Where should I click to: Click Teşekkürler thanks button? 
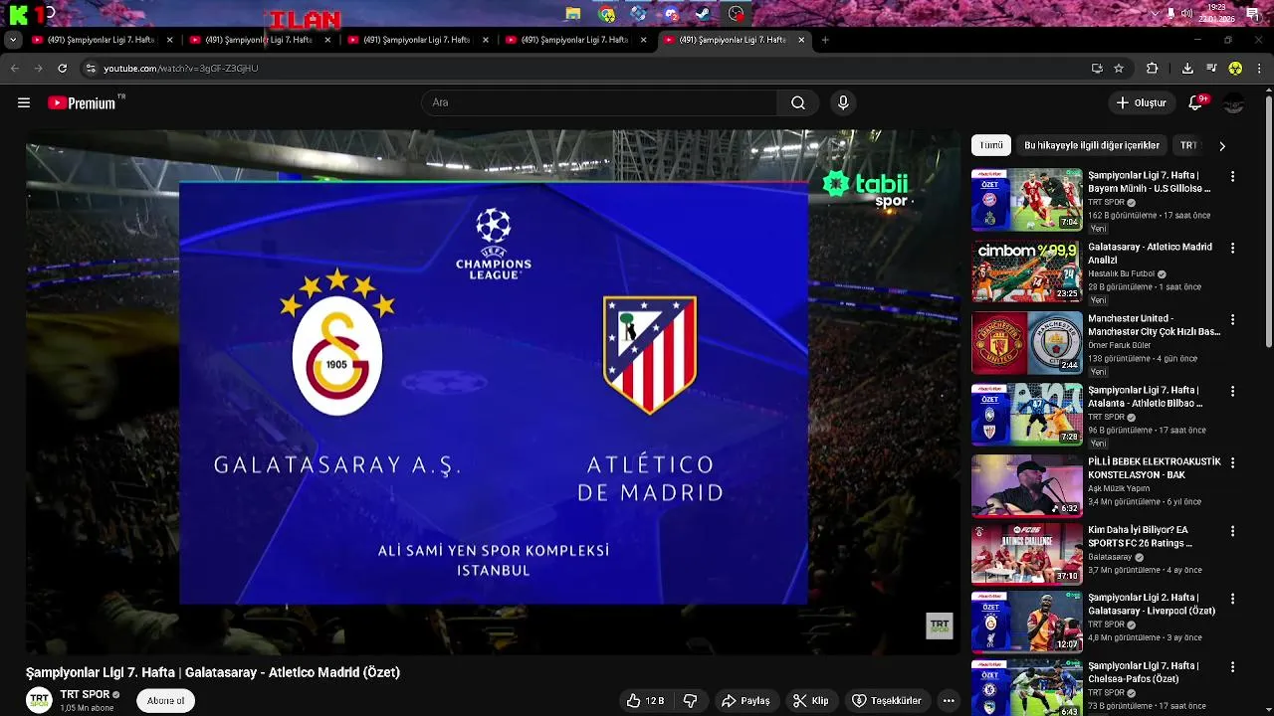click(887, 701)
